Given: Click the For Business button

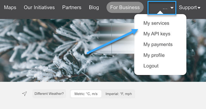Looking at the screenshot, I should (x=125, y=8).
